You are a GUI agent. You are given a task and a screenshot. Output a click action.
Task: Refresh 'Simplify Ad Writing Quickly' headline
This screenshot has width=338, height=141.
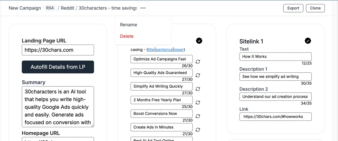point(198,89)
